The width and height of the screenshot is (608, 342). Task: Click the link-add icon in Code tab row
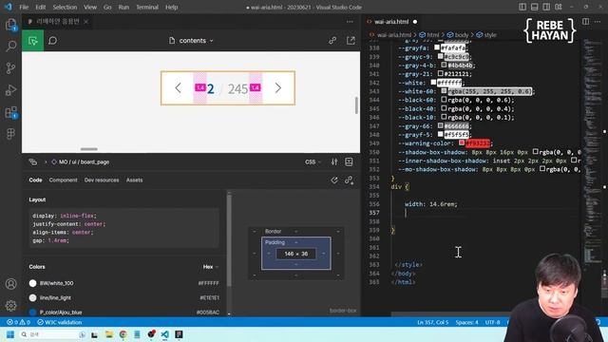pyautogui.click(x=349, y=180)
